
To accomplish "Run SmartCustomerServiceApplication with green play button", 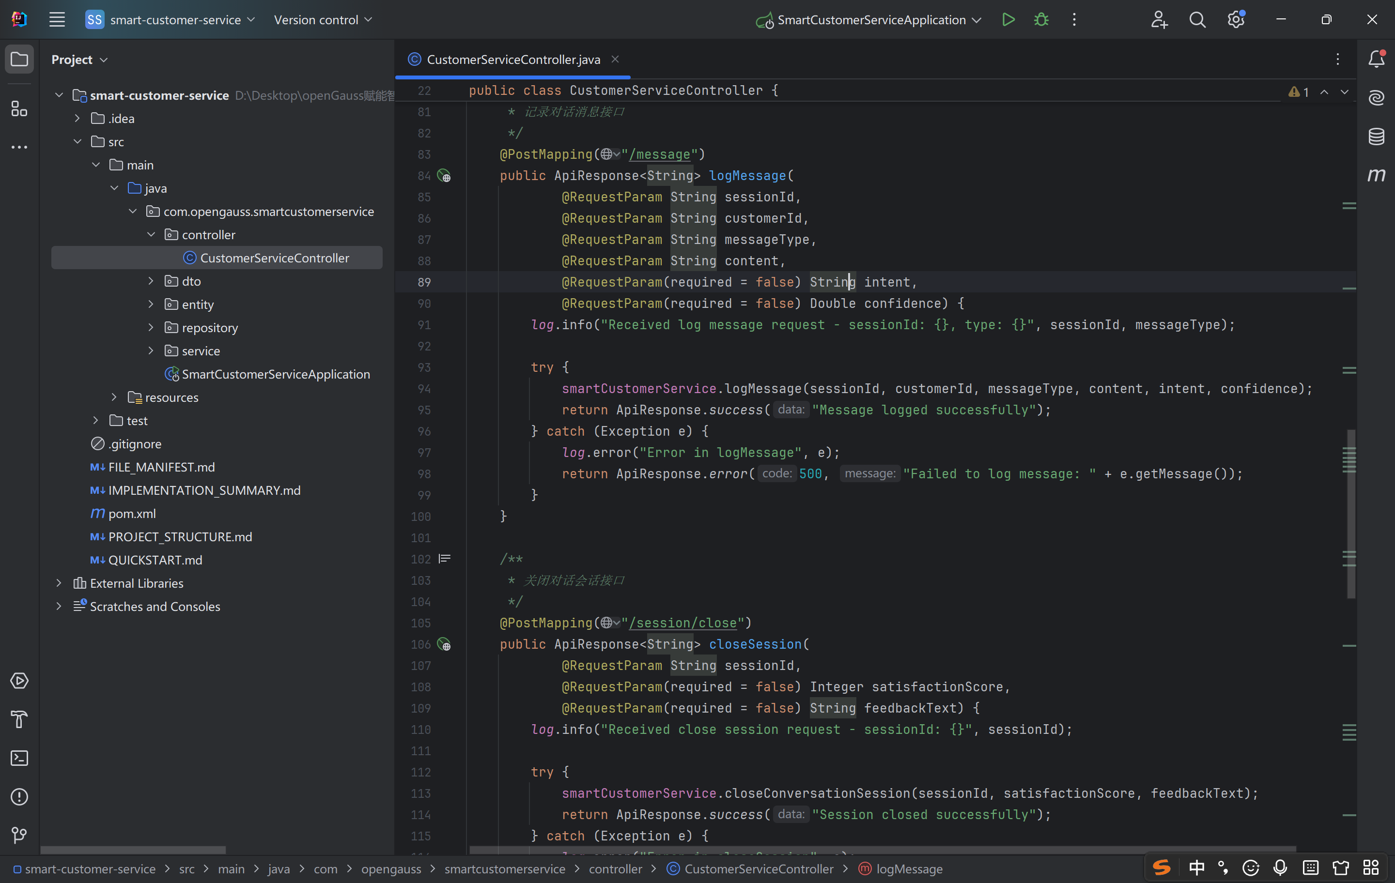I will 1008,20.
